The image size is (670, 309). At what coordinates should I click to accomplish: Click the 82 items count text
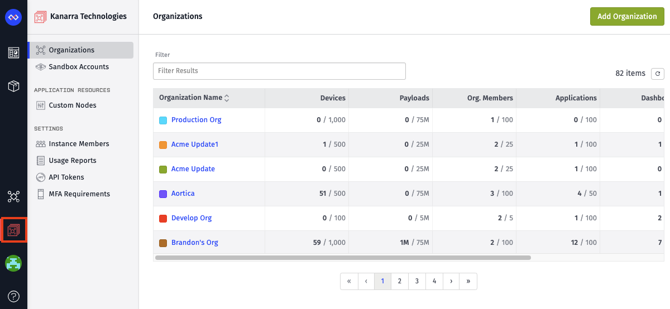(x=630, y=74)
